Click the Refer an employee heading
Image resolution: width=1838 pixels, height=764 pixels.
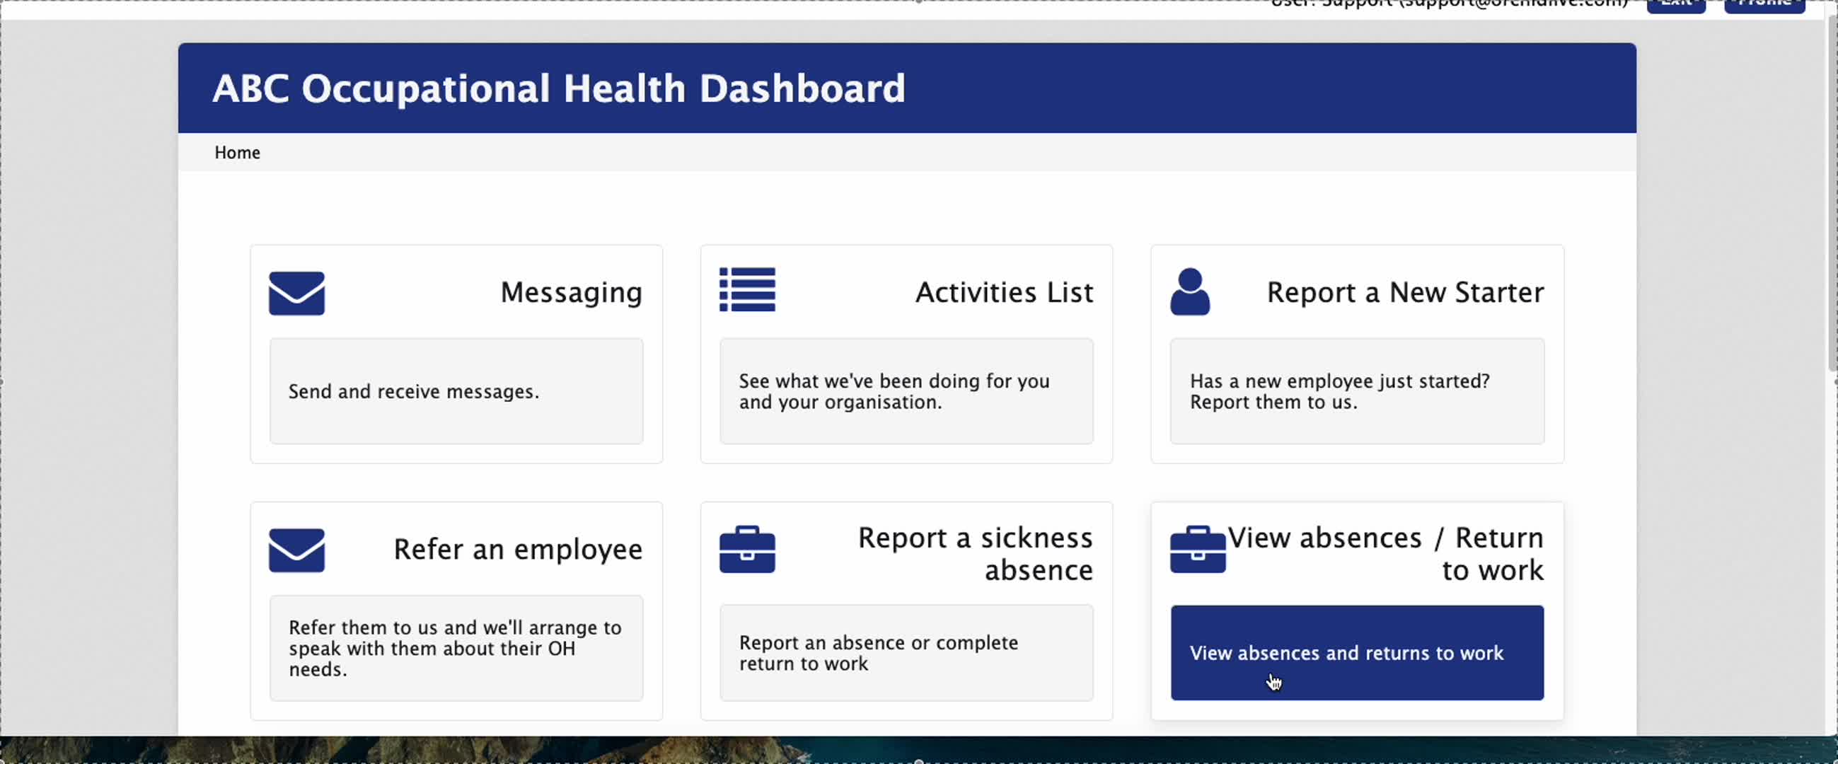[x=517, y=549]
